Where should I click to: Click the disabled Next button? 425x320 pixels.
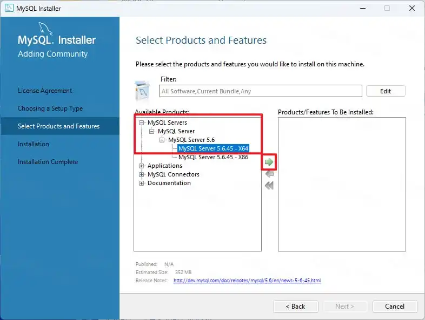pyautogui.click(x=344, y=307)
